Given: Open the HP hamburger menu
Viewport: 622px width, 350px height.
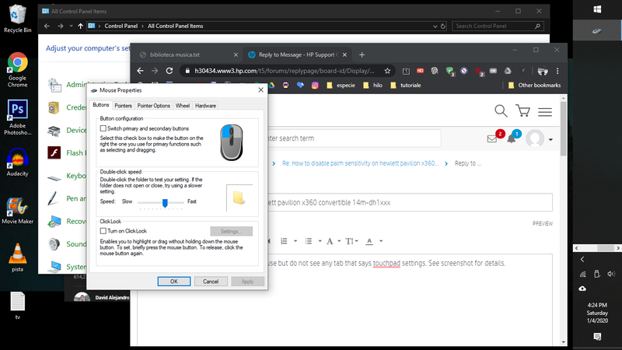Looking at the screenshot, I should 545,112.
